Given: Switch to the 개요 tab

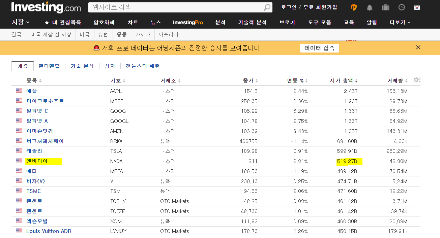Looking at the screenshot, I should tap(23, 66).
